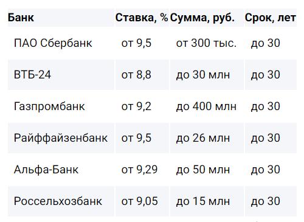
Task: Select the Альфа-Банк cell
Action: pyautogui.click(x=61, y=170)
